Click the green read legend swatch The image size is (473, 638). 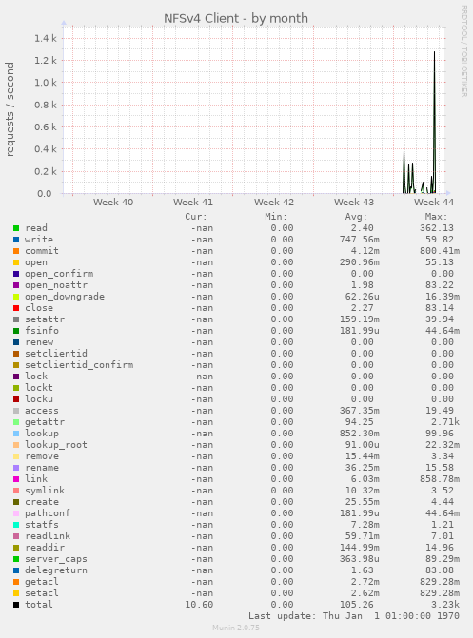click(x=16, y=228)
